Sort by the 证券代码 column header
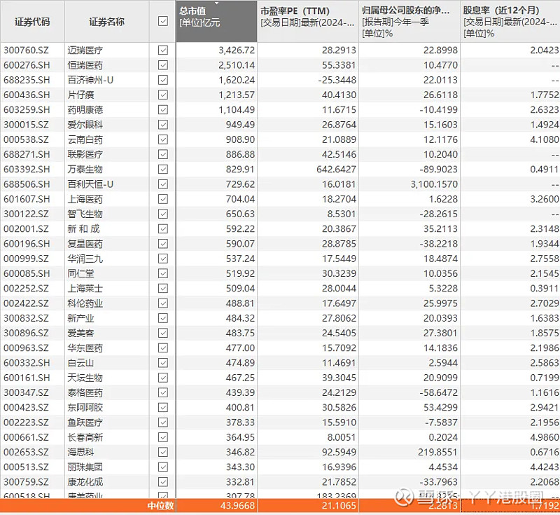560x515 pixels. tap(32, 22)
